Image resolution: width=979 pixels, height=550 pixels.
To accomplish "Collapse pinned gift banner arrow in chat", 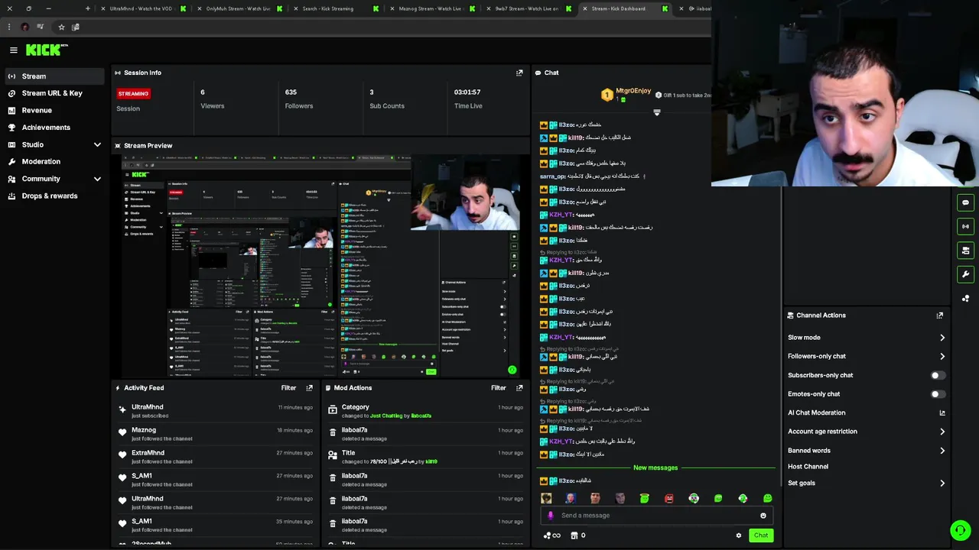I will pos(656,112).
